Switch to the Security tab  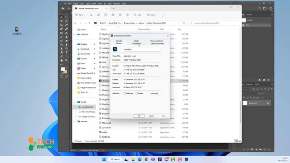119,41
